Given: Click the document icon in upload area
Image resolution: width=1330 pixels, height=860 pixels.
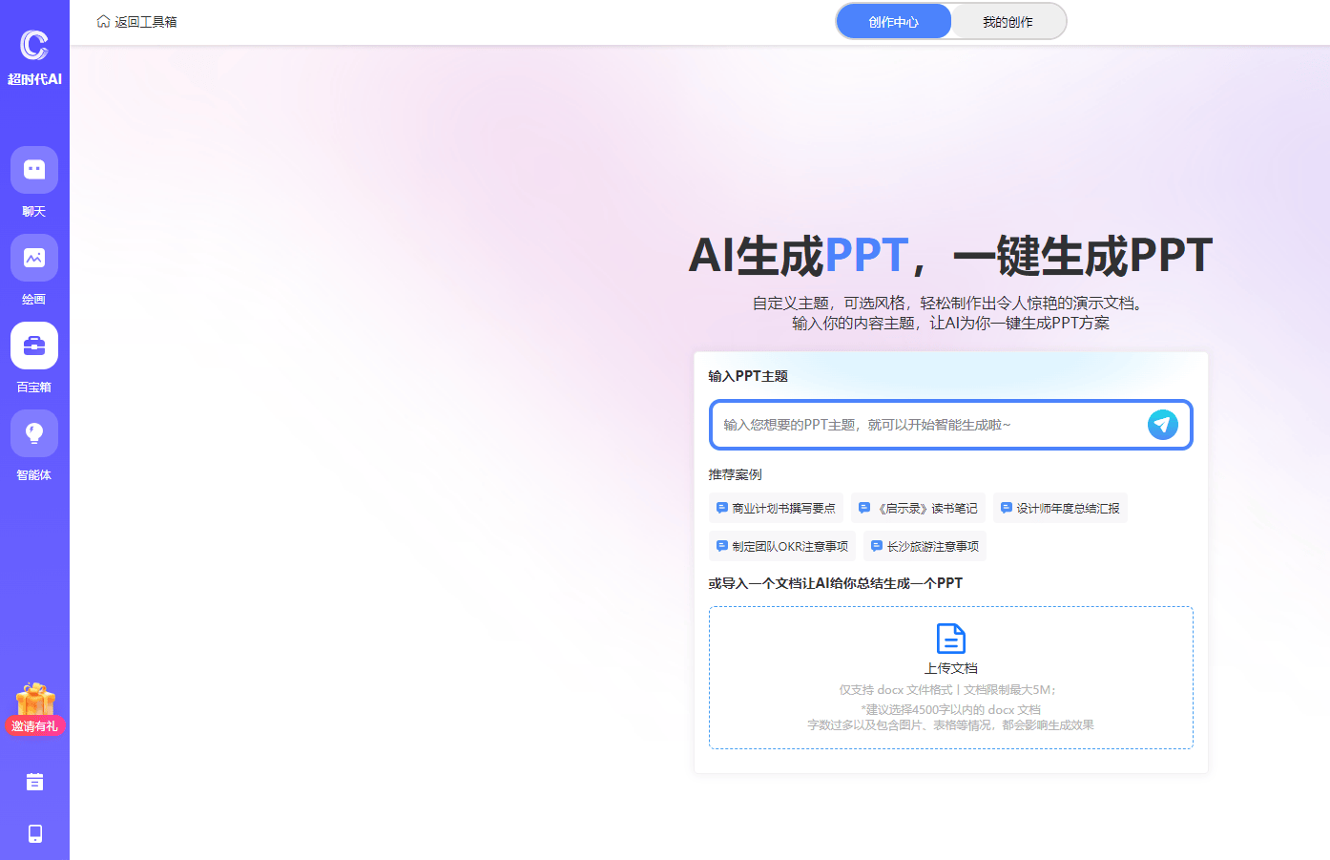Looking at the screenshot, I should point(950,640).
